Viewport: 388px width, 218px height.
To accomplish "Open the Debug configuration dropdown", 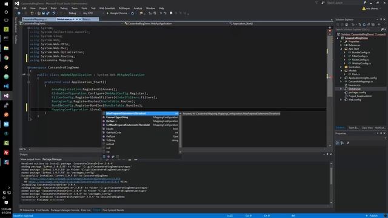I will coord(74,13).
